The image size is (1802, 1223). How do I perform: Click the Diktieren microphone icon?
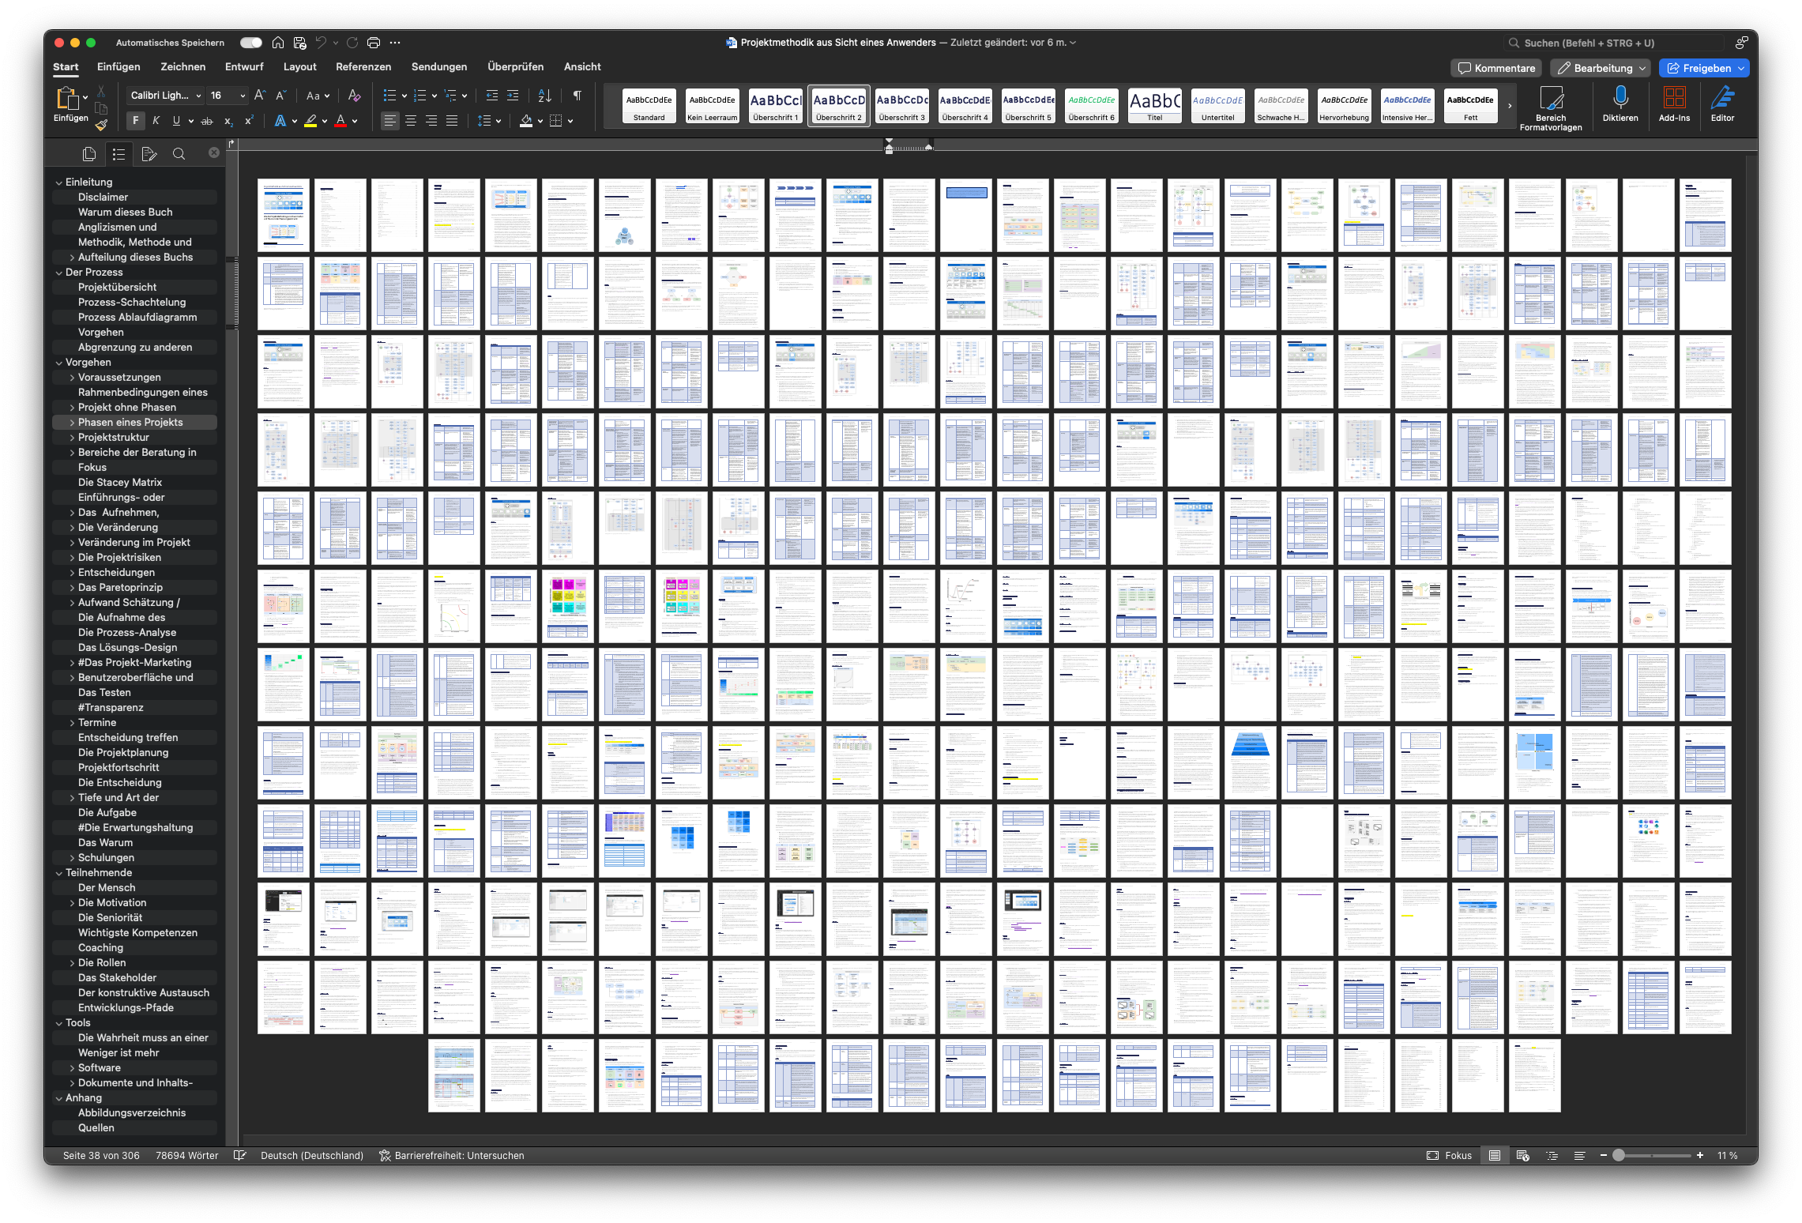coord(1620,98)
